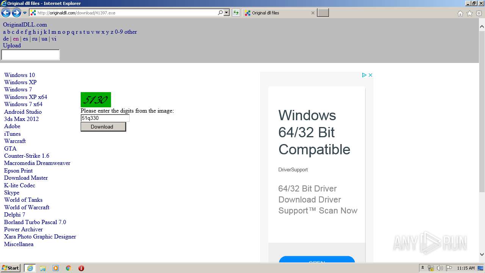Viewport: 485px width, 273px height.
Task: Close the 'Original dll files' tab
Action: point(313,13)
